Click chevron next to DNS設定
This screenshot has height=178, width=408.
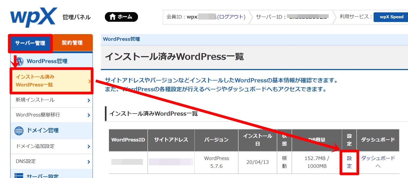(x=89, y=162)
